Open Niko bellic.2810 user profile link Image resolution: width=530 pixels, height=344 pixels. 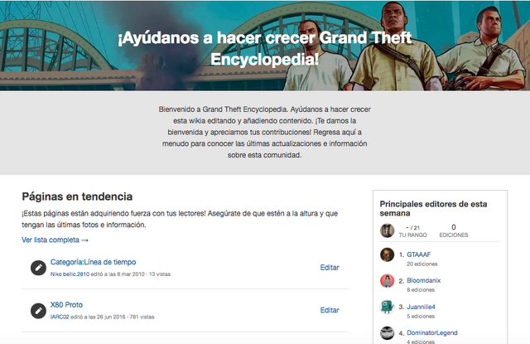coord(70,274)
